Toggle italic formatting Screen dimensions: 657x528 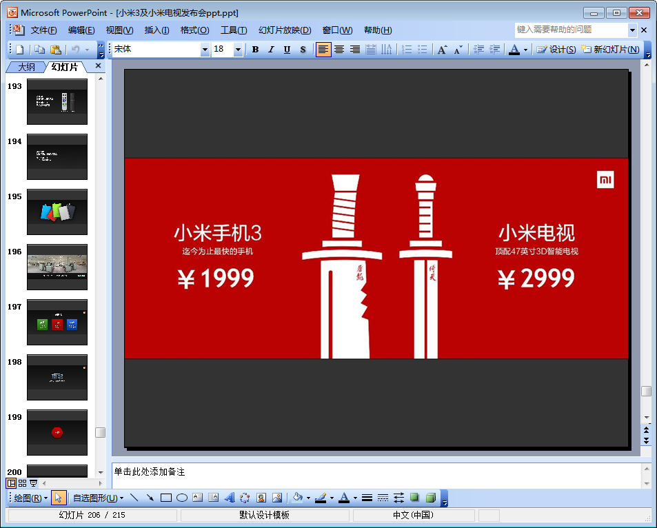(271, 50)
